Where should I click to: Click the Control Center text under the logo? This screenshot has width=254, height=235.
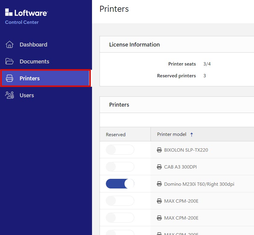click(x=22, y=22)
